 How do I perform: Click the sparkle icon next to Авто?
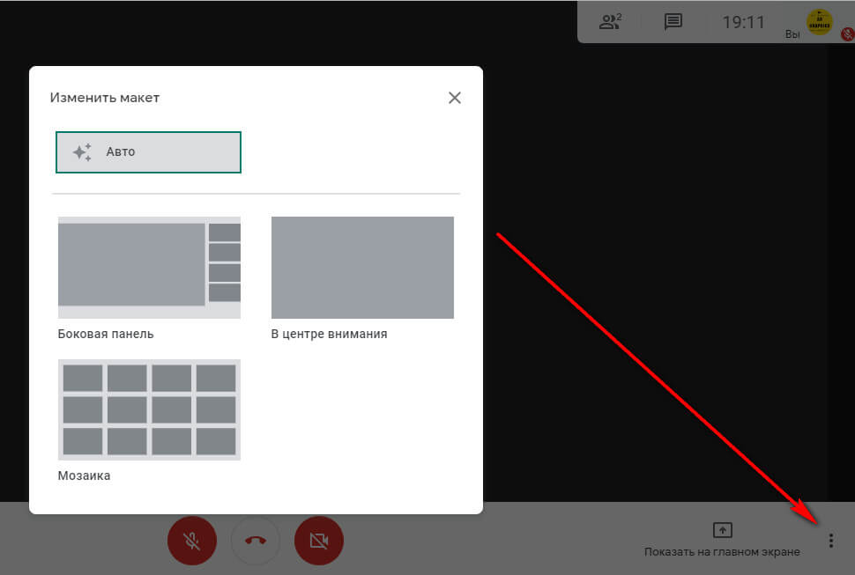81,151
